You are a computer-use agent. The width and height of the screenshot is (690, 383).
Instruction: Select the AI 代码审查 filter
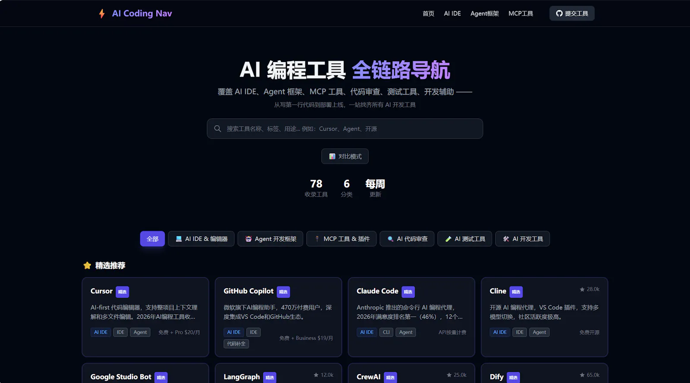click(x=407, y=239)
